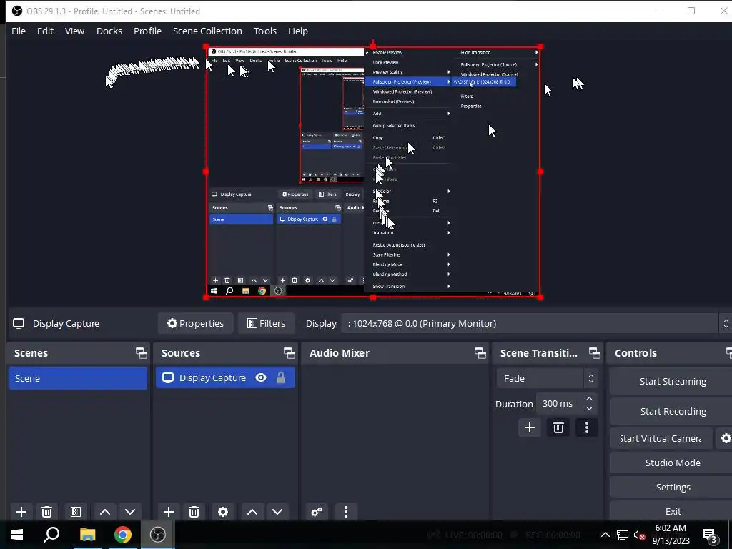The width and height of the screenshot is (732, 549).
Task: Open Settings from the Controls dock
Action: pyautogui.click(x=672, y=487)
